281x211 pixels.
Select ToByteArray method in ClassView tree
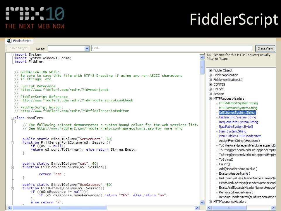point(247,145)
